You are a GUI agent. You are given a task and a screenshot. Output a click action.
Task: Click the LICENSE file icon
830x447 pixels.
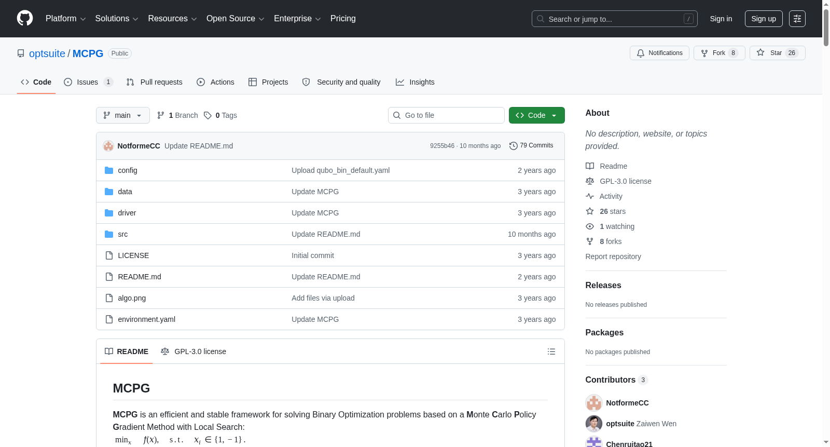point(109,255)
